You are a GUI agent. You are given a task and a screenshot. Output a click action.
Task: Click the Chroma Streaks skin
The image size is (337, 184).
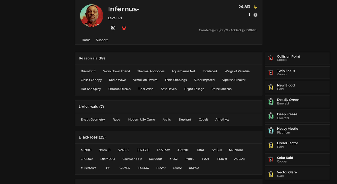[119, 89]
